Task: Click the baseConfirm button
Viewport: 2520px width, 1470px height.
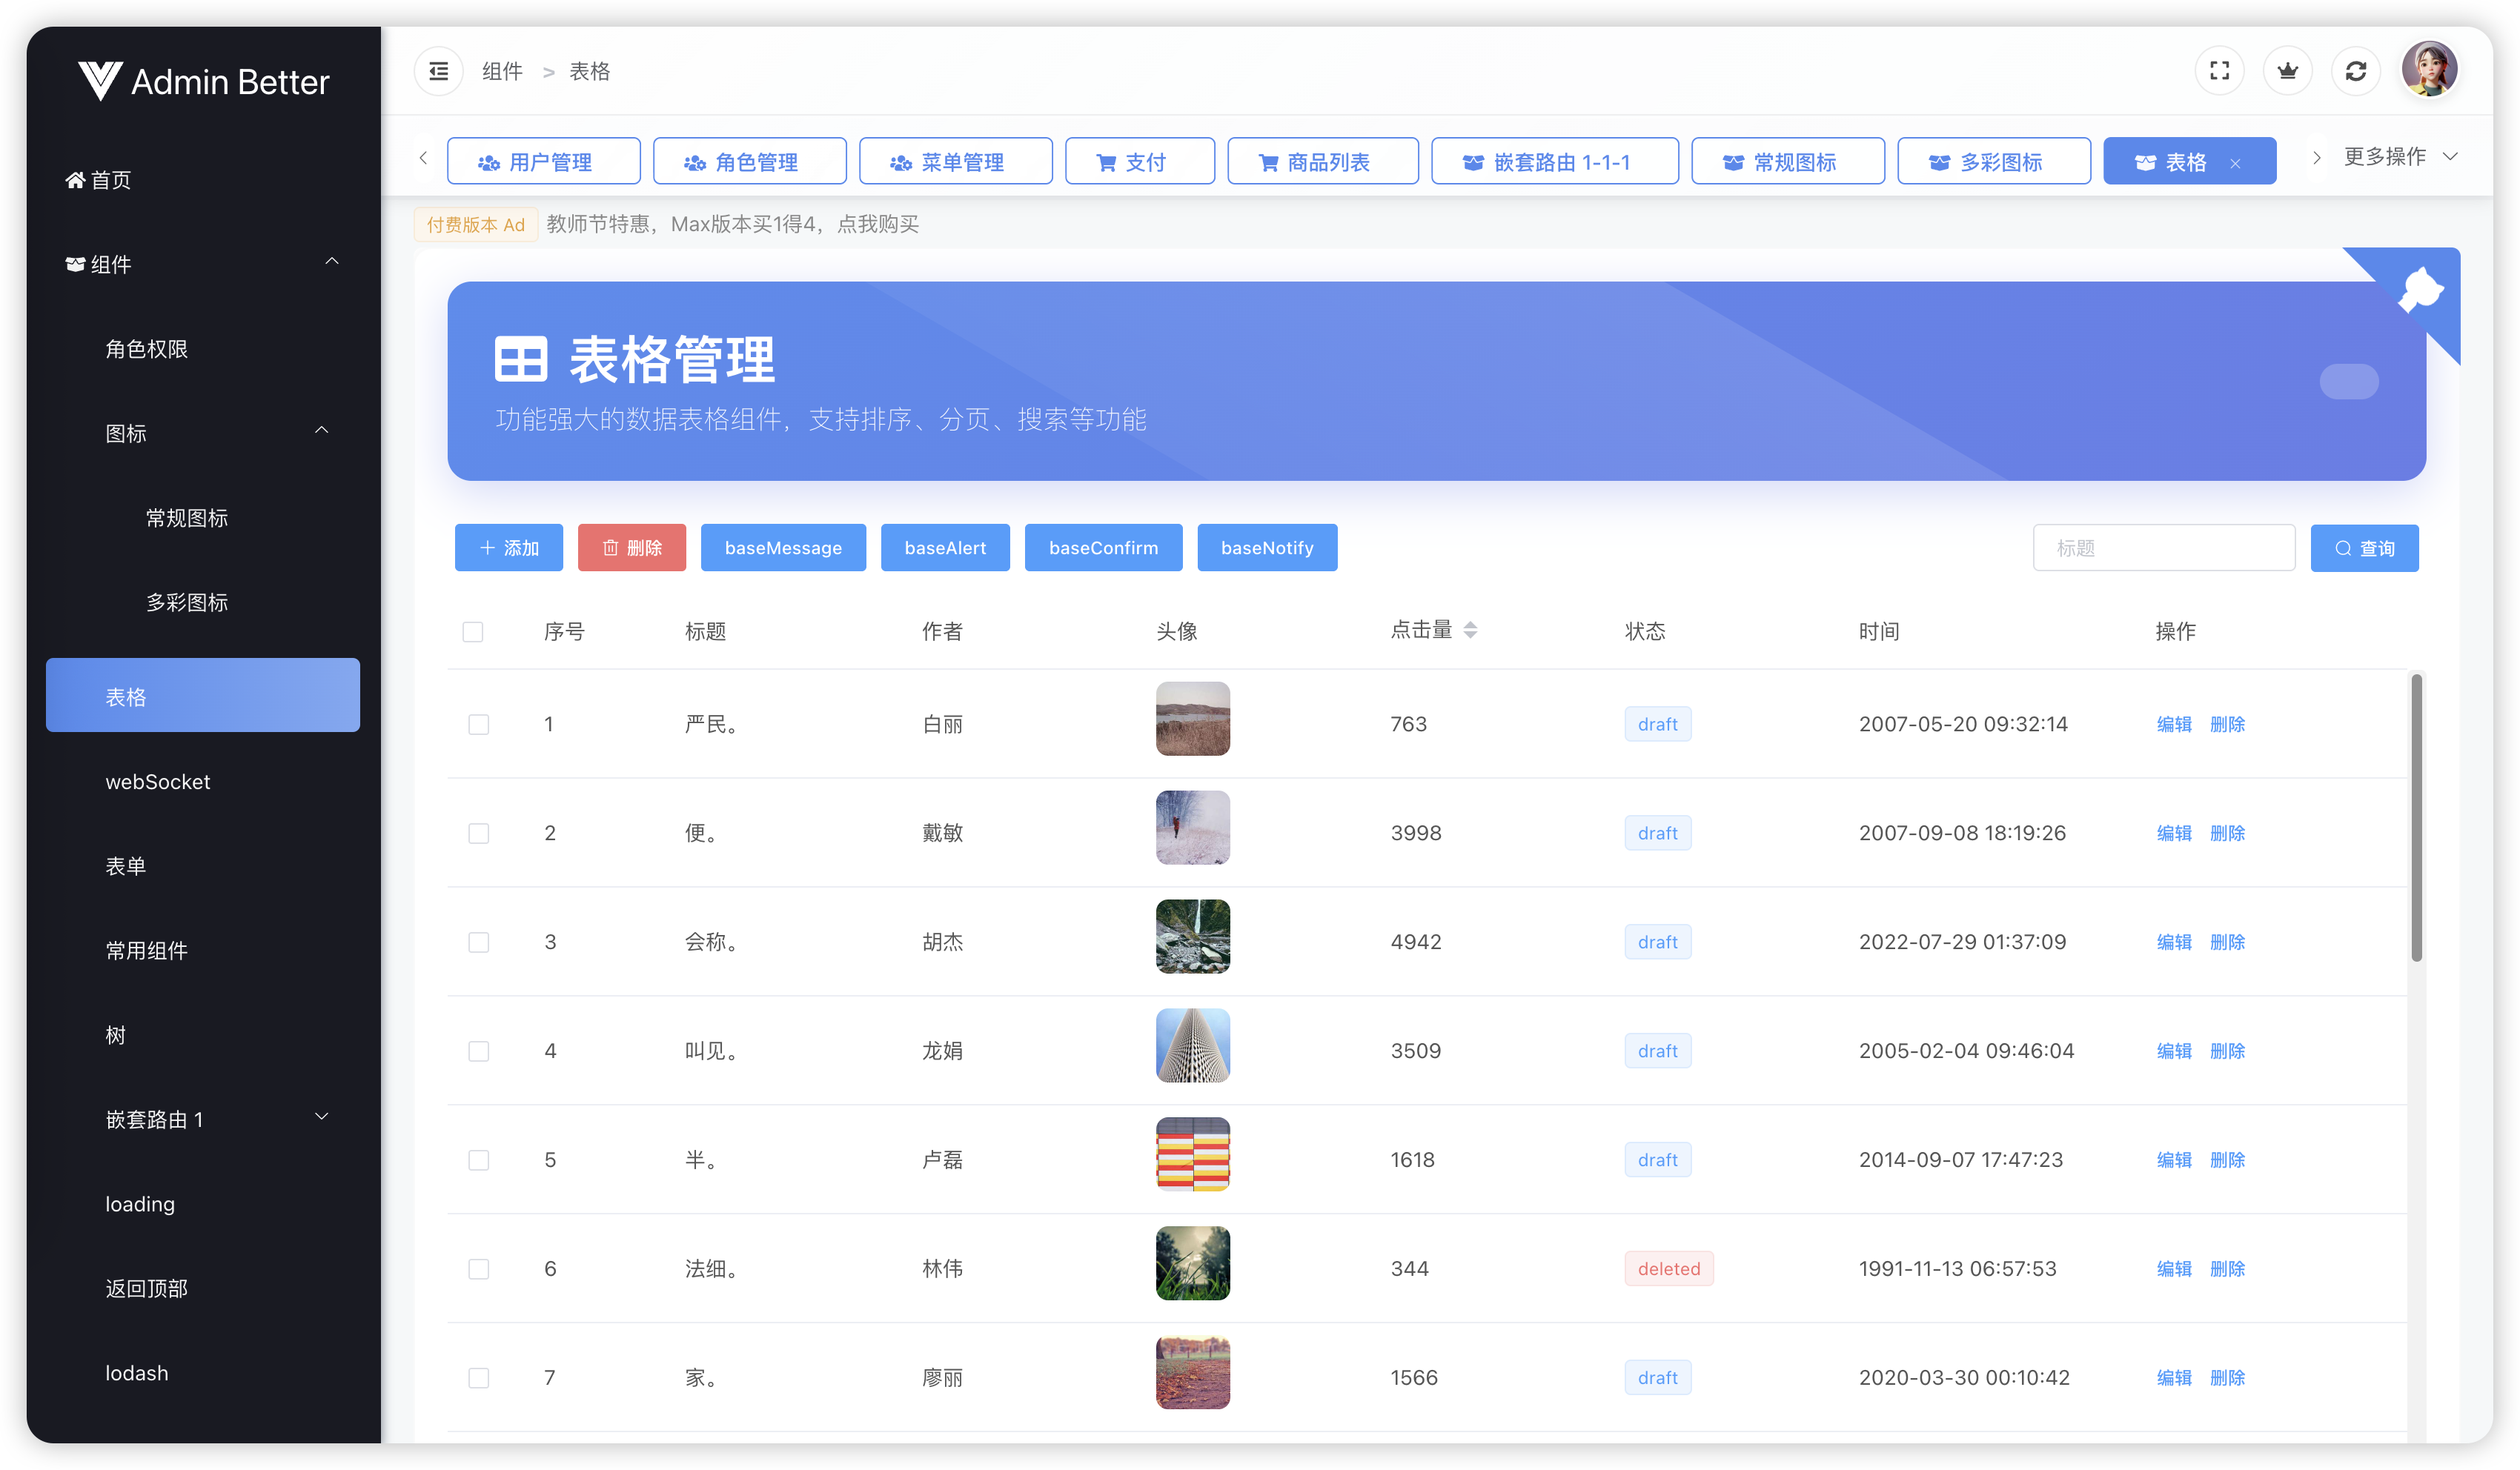Action: 1103,548
